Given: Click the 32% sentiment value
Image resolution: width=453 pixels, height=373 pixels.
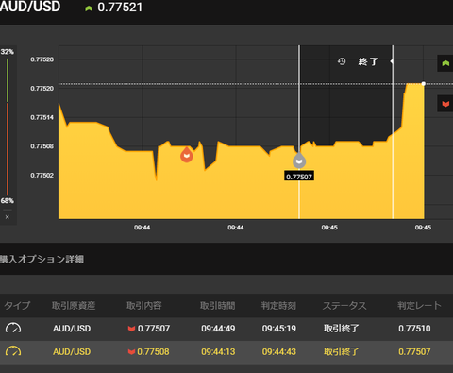Looking at the screenshot, I should coord(8,52).
